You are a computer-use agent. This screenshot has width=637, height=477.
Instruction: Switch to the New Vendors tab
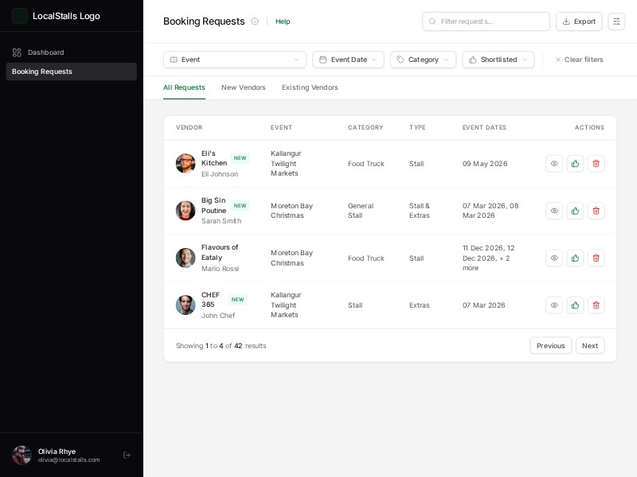click(244, 87)
